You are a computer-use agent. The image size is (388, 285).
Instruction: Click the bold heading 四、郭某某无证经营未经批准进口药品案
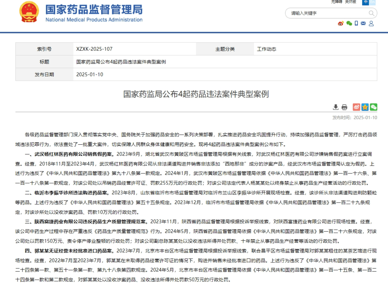pos(70,251)
